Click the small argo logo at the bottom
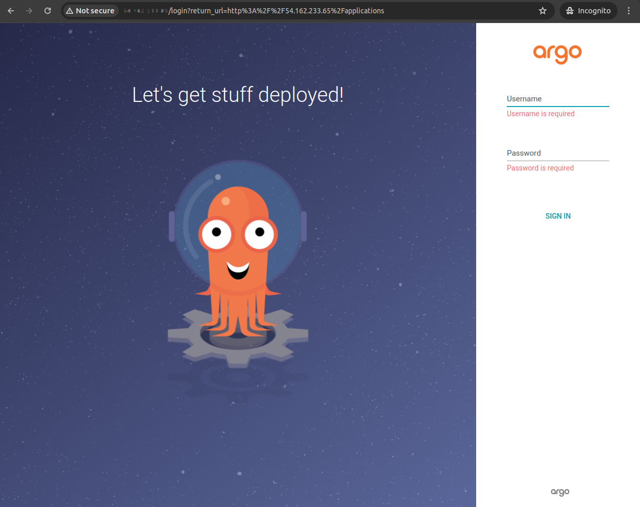 pyautogui.click(x=560, y=492)
